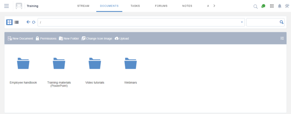Expand the folder path dropdown

(x=242, y=22)
